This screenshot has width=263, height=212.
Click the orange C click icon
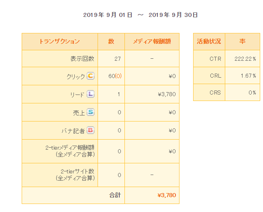[91, 76]
